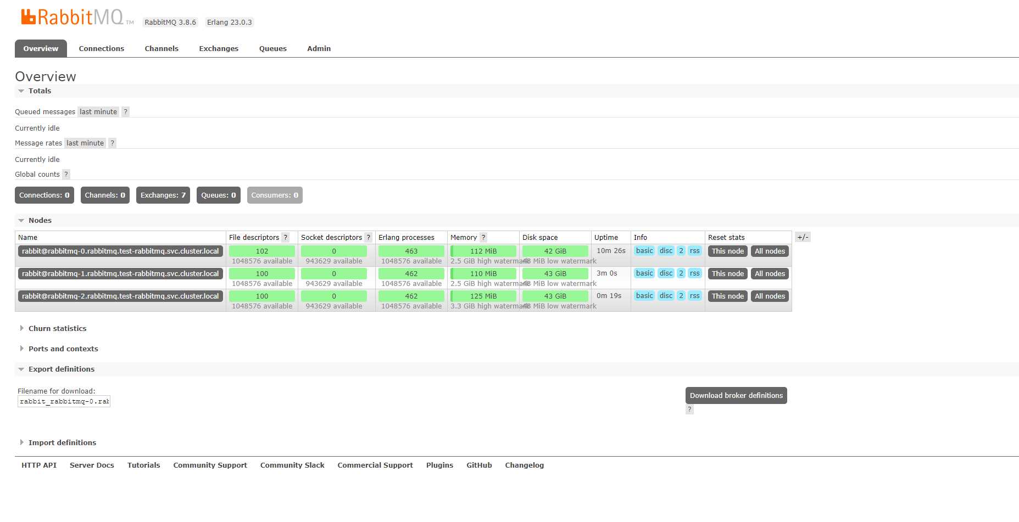1019x522 pixels.
Task: Click 112 MiB memory bar
Action: coord(483,251)
